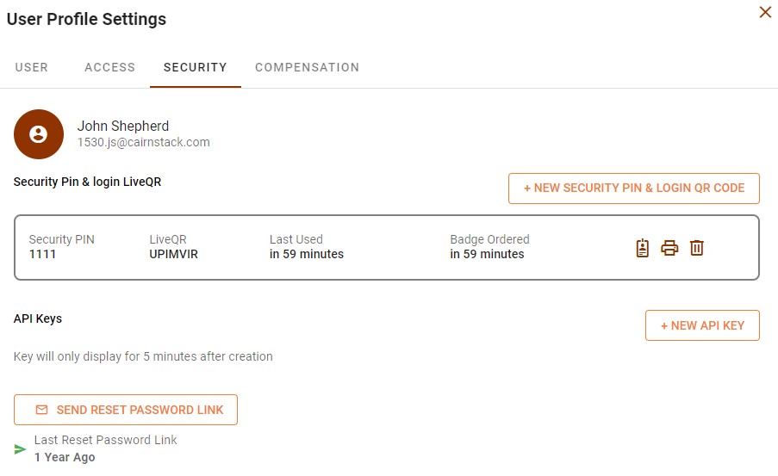This screenshot has width=778, height=476.
Task: Create a new security PIN & login QR code
Action: click(x=633, y=189)
